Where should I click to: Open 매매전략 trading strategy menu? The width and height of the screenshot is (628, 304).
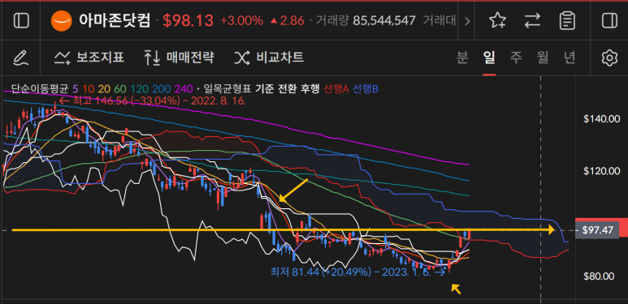(x=179, y=58)
